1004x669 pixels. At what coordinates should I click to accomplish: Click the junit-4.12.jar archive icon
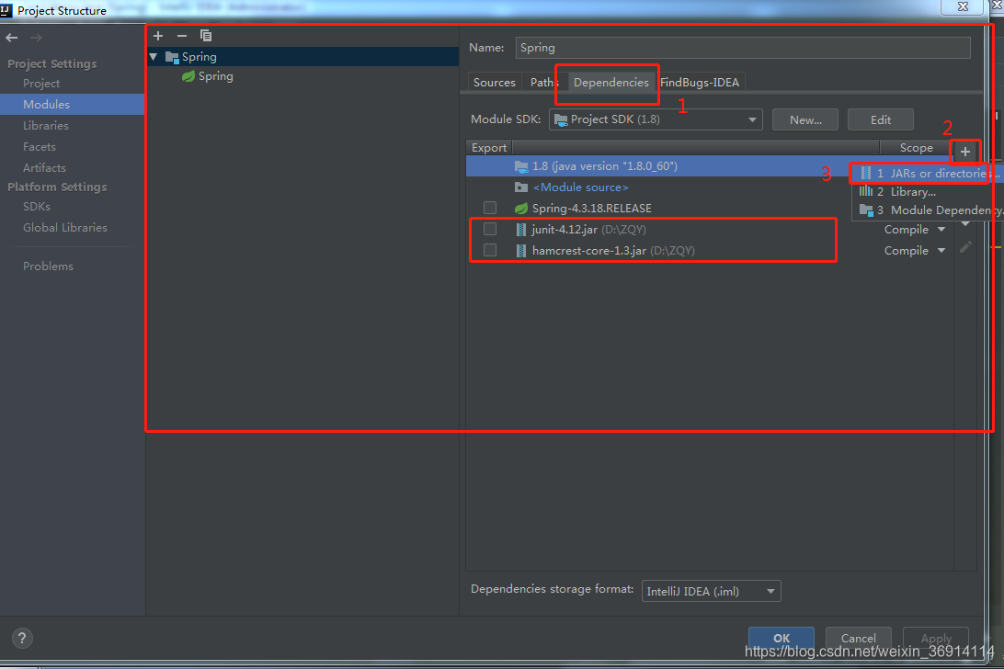coord(520,229)
